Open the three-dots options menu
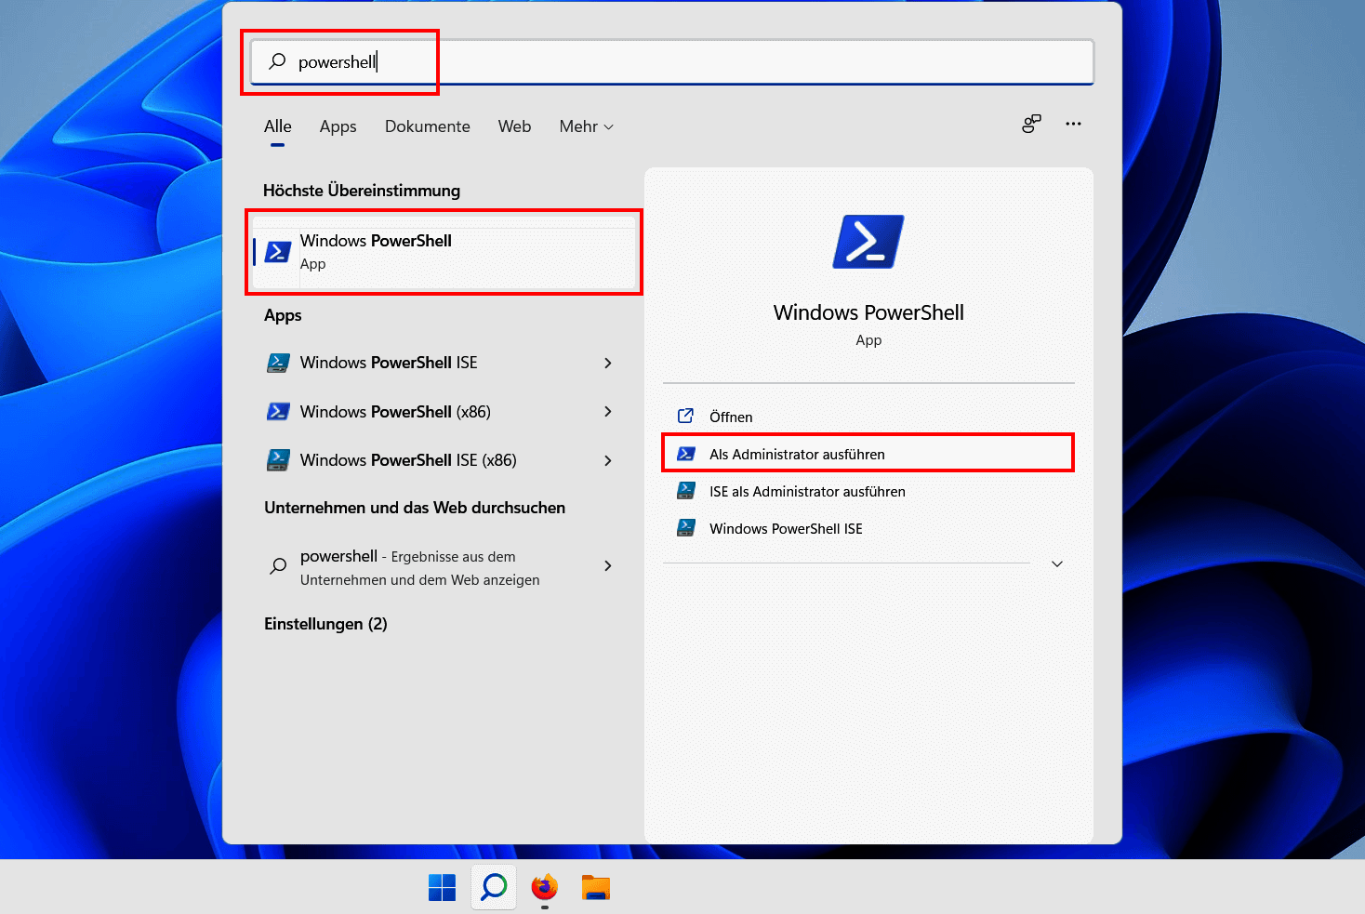1365x914 pixels. pos(1073,124)
